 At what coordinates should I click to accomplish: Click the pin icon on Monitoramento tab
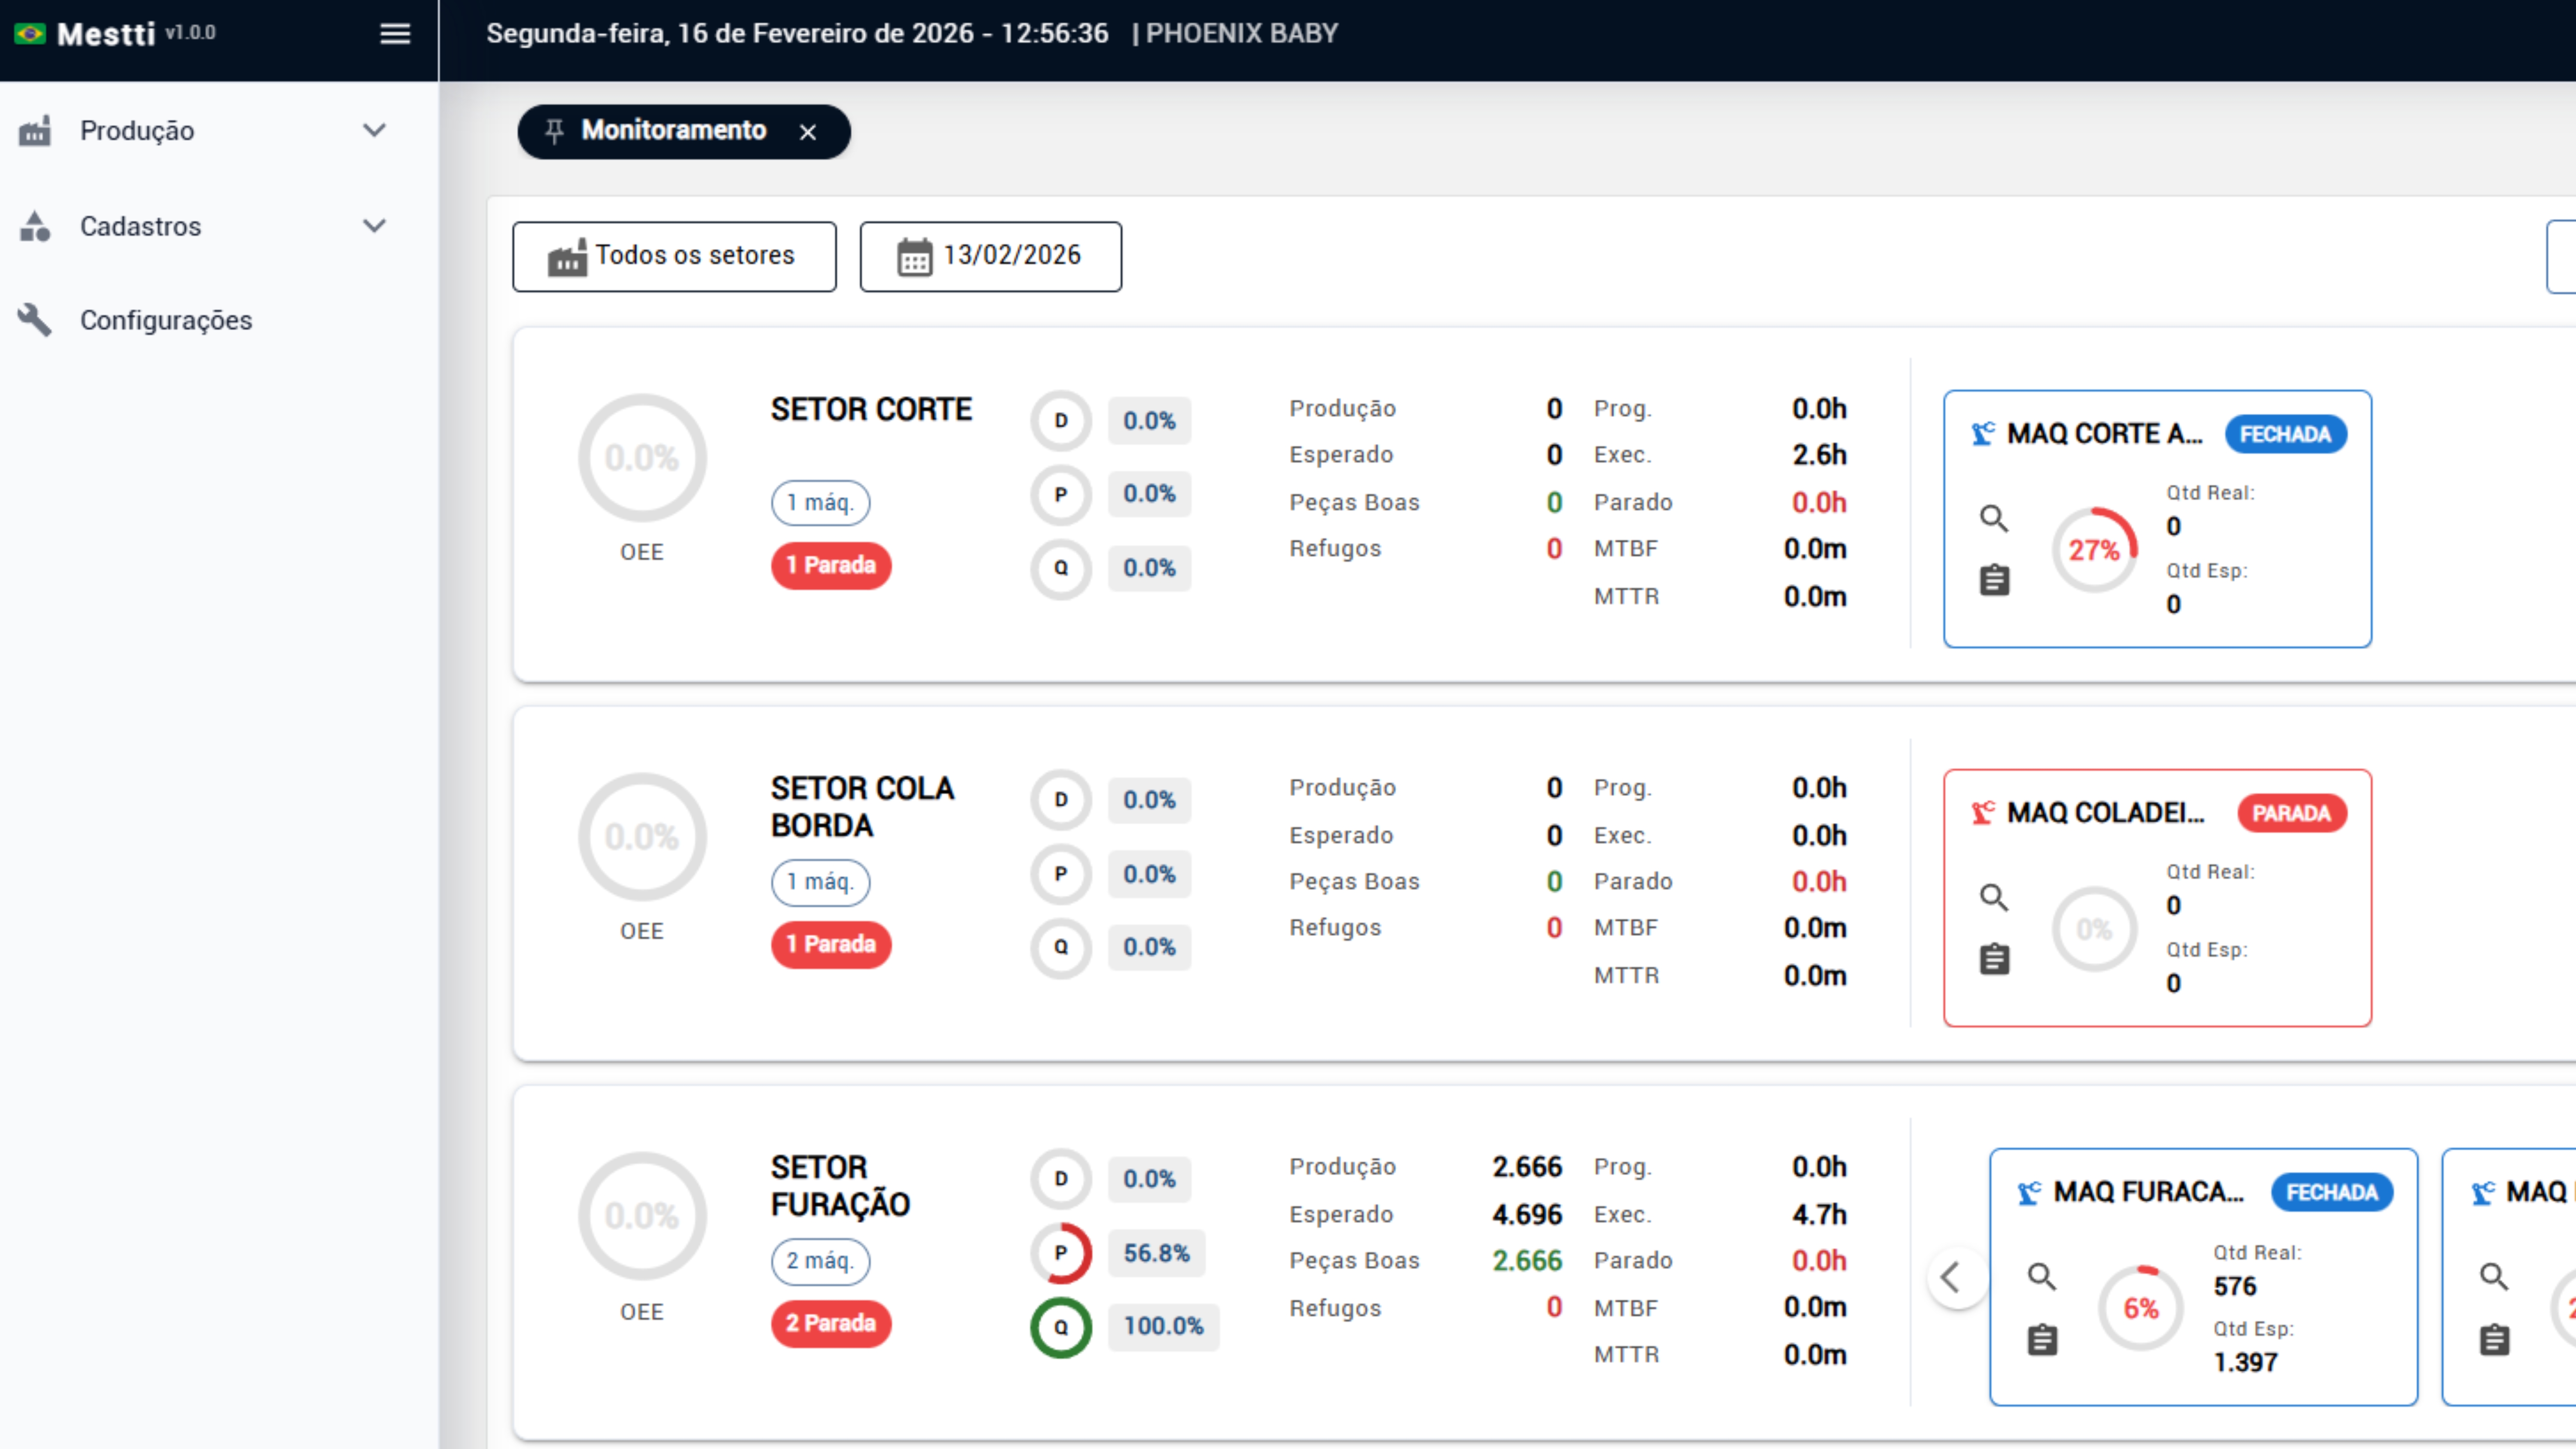pyautogui.click(x=554, y=131)
